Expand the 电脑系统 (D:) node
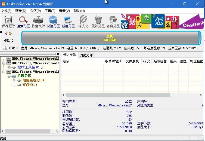The height and width of the screenshot is (141, 205). (x=14, y=81)
